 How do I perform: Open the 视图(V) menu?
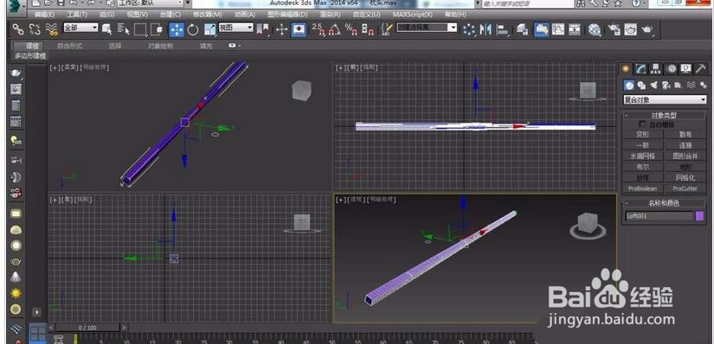[x=137, y=15]
